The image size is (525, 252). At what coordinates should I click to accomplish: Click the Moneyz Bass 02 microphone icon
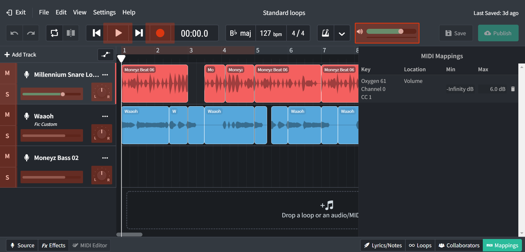27,158
